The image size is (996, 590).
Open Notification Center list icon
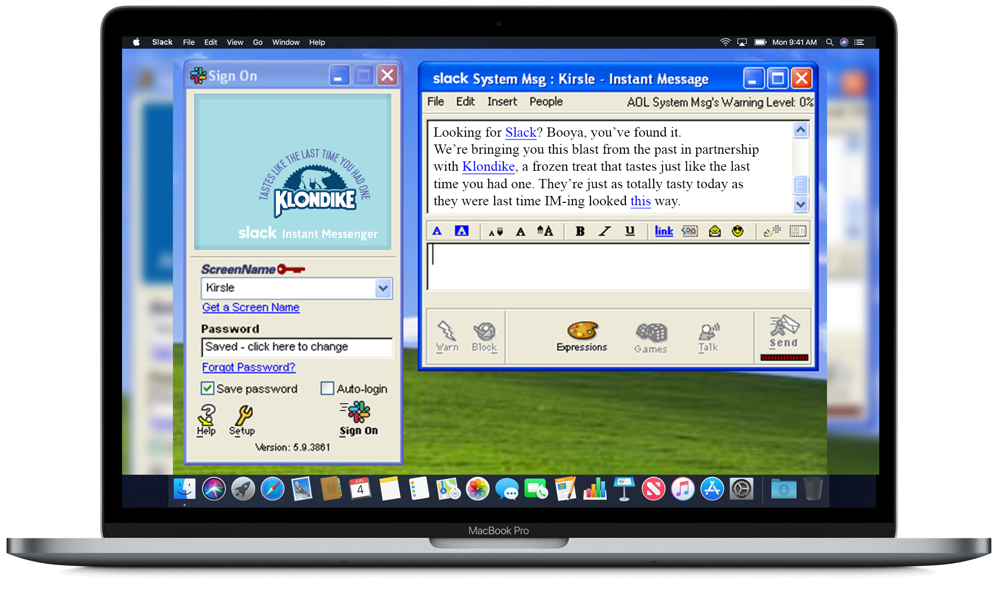pyautogui.click(x=859, y=42)
